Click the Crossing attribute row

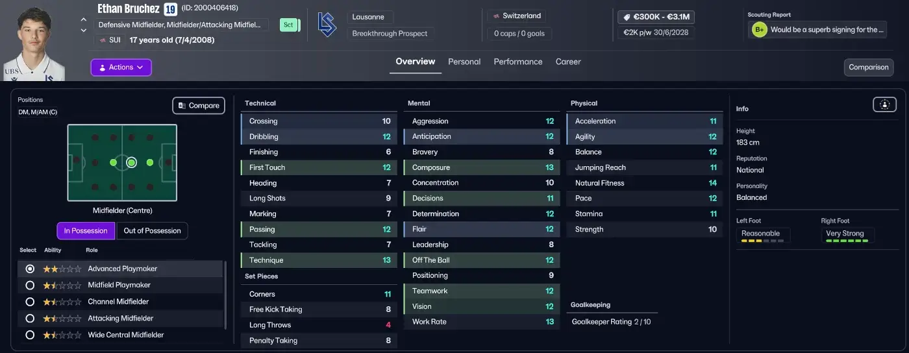click(x=319, y=121)
